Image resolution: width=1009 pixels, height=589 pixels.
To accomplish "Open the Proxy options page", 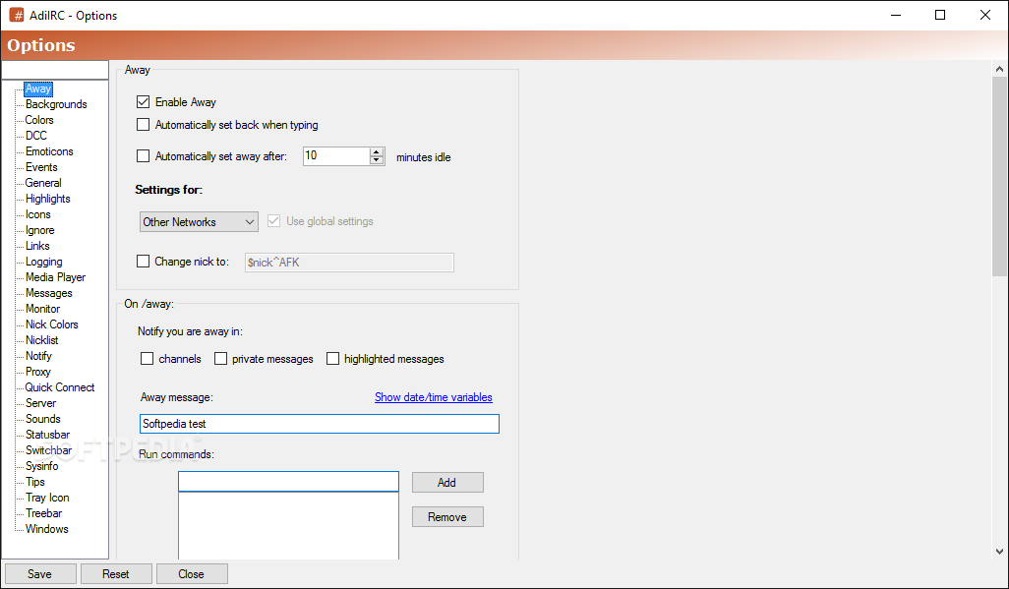I will click(x=37, y=372).
